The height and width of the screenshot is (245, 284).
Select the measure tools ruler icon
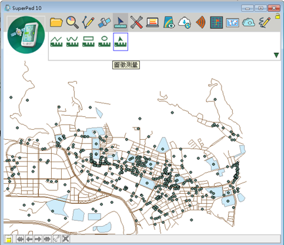point(121,23)
